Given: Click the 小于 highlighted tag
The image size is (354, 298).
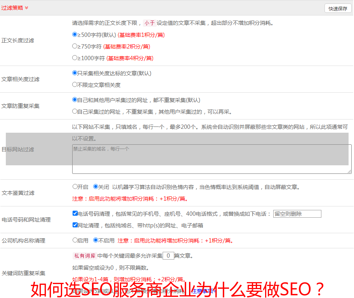Looking at the screenshot, I should click(150, 23).
